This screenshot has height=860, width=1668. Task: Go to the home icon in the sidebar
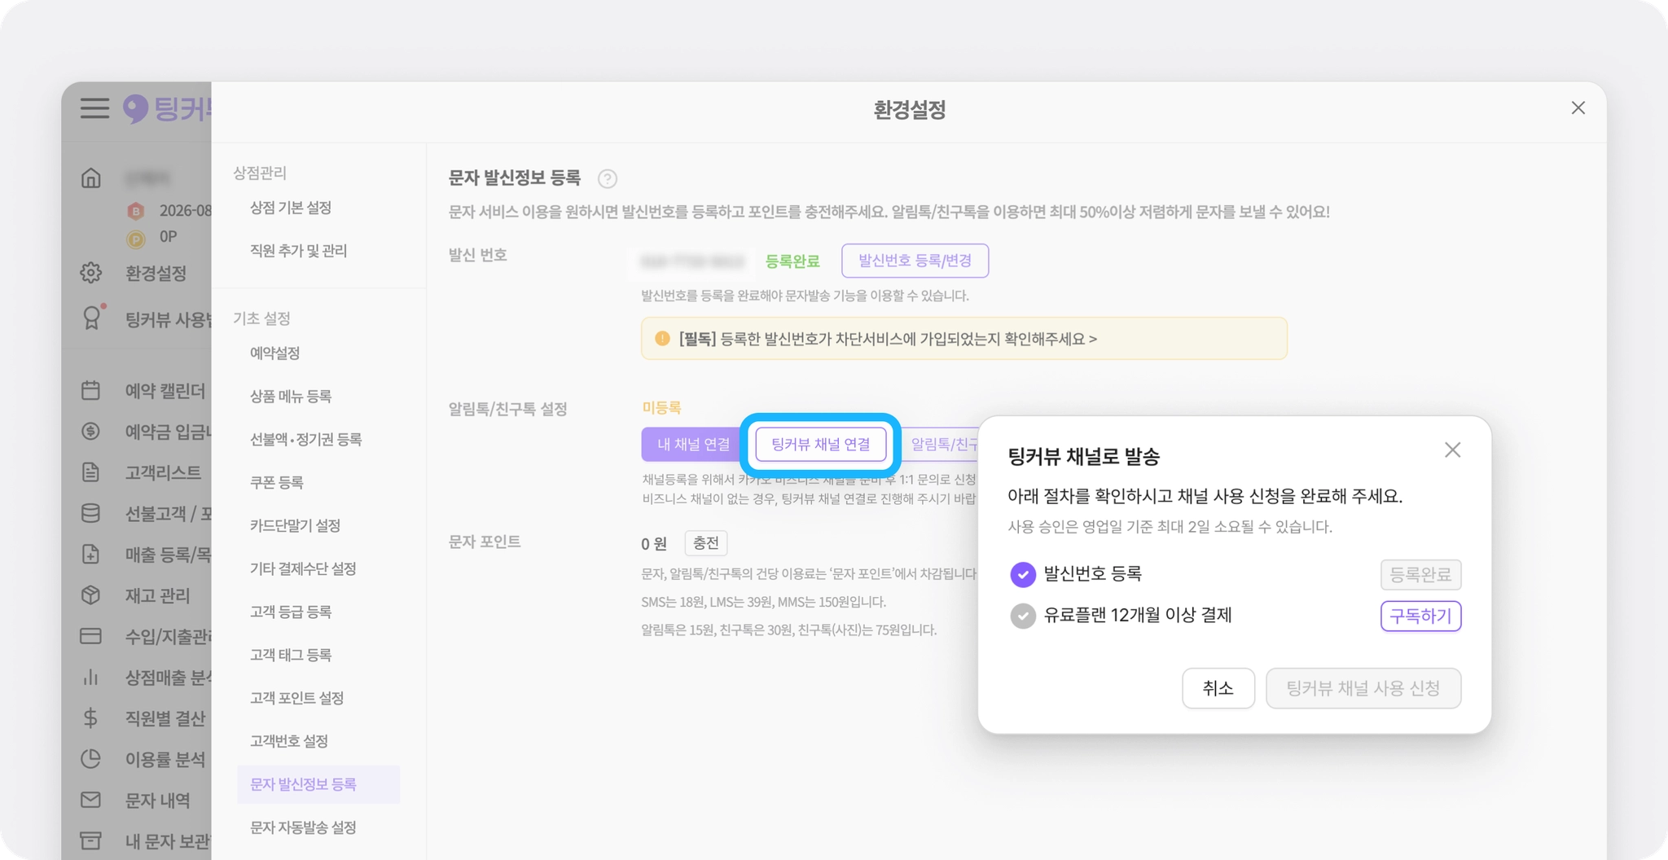[x=91, y=178]
